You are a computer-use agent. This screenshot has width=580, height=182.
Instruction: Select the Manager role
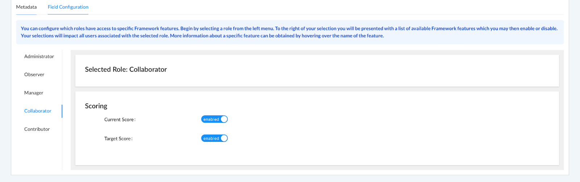(x=34, y=93)
